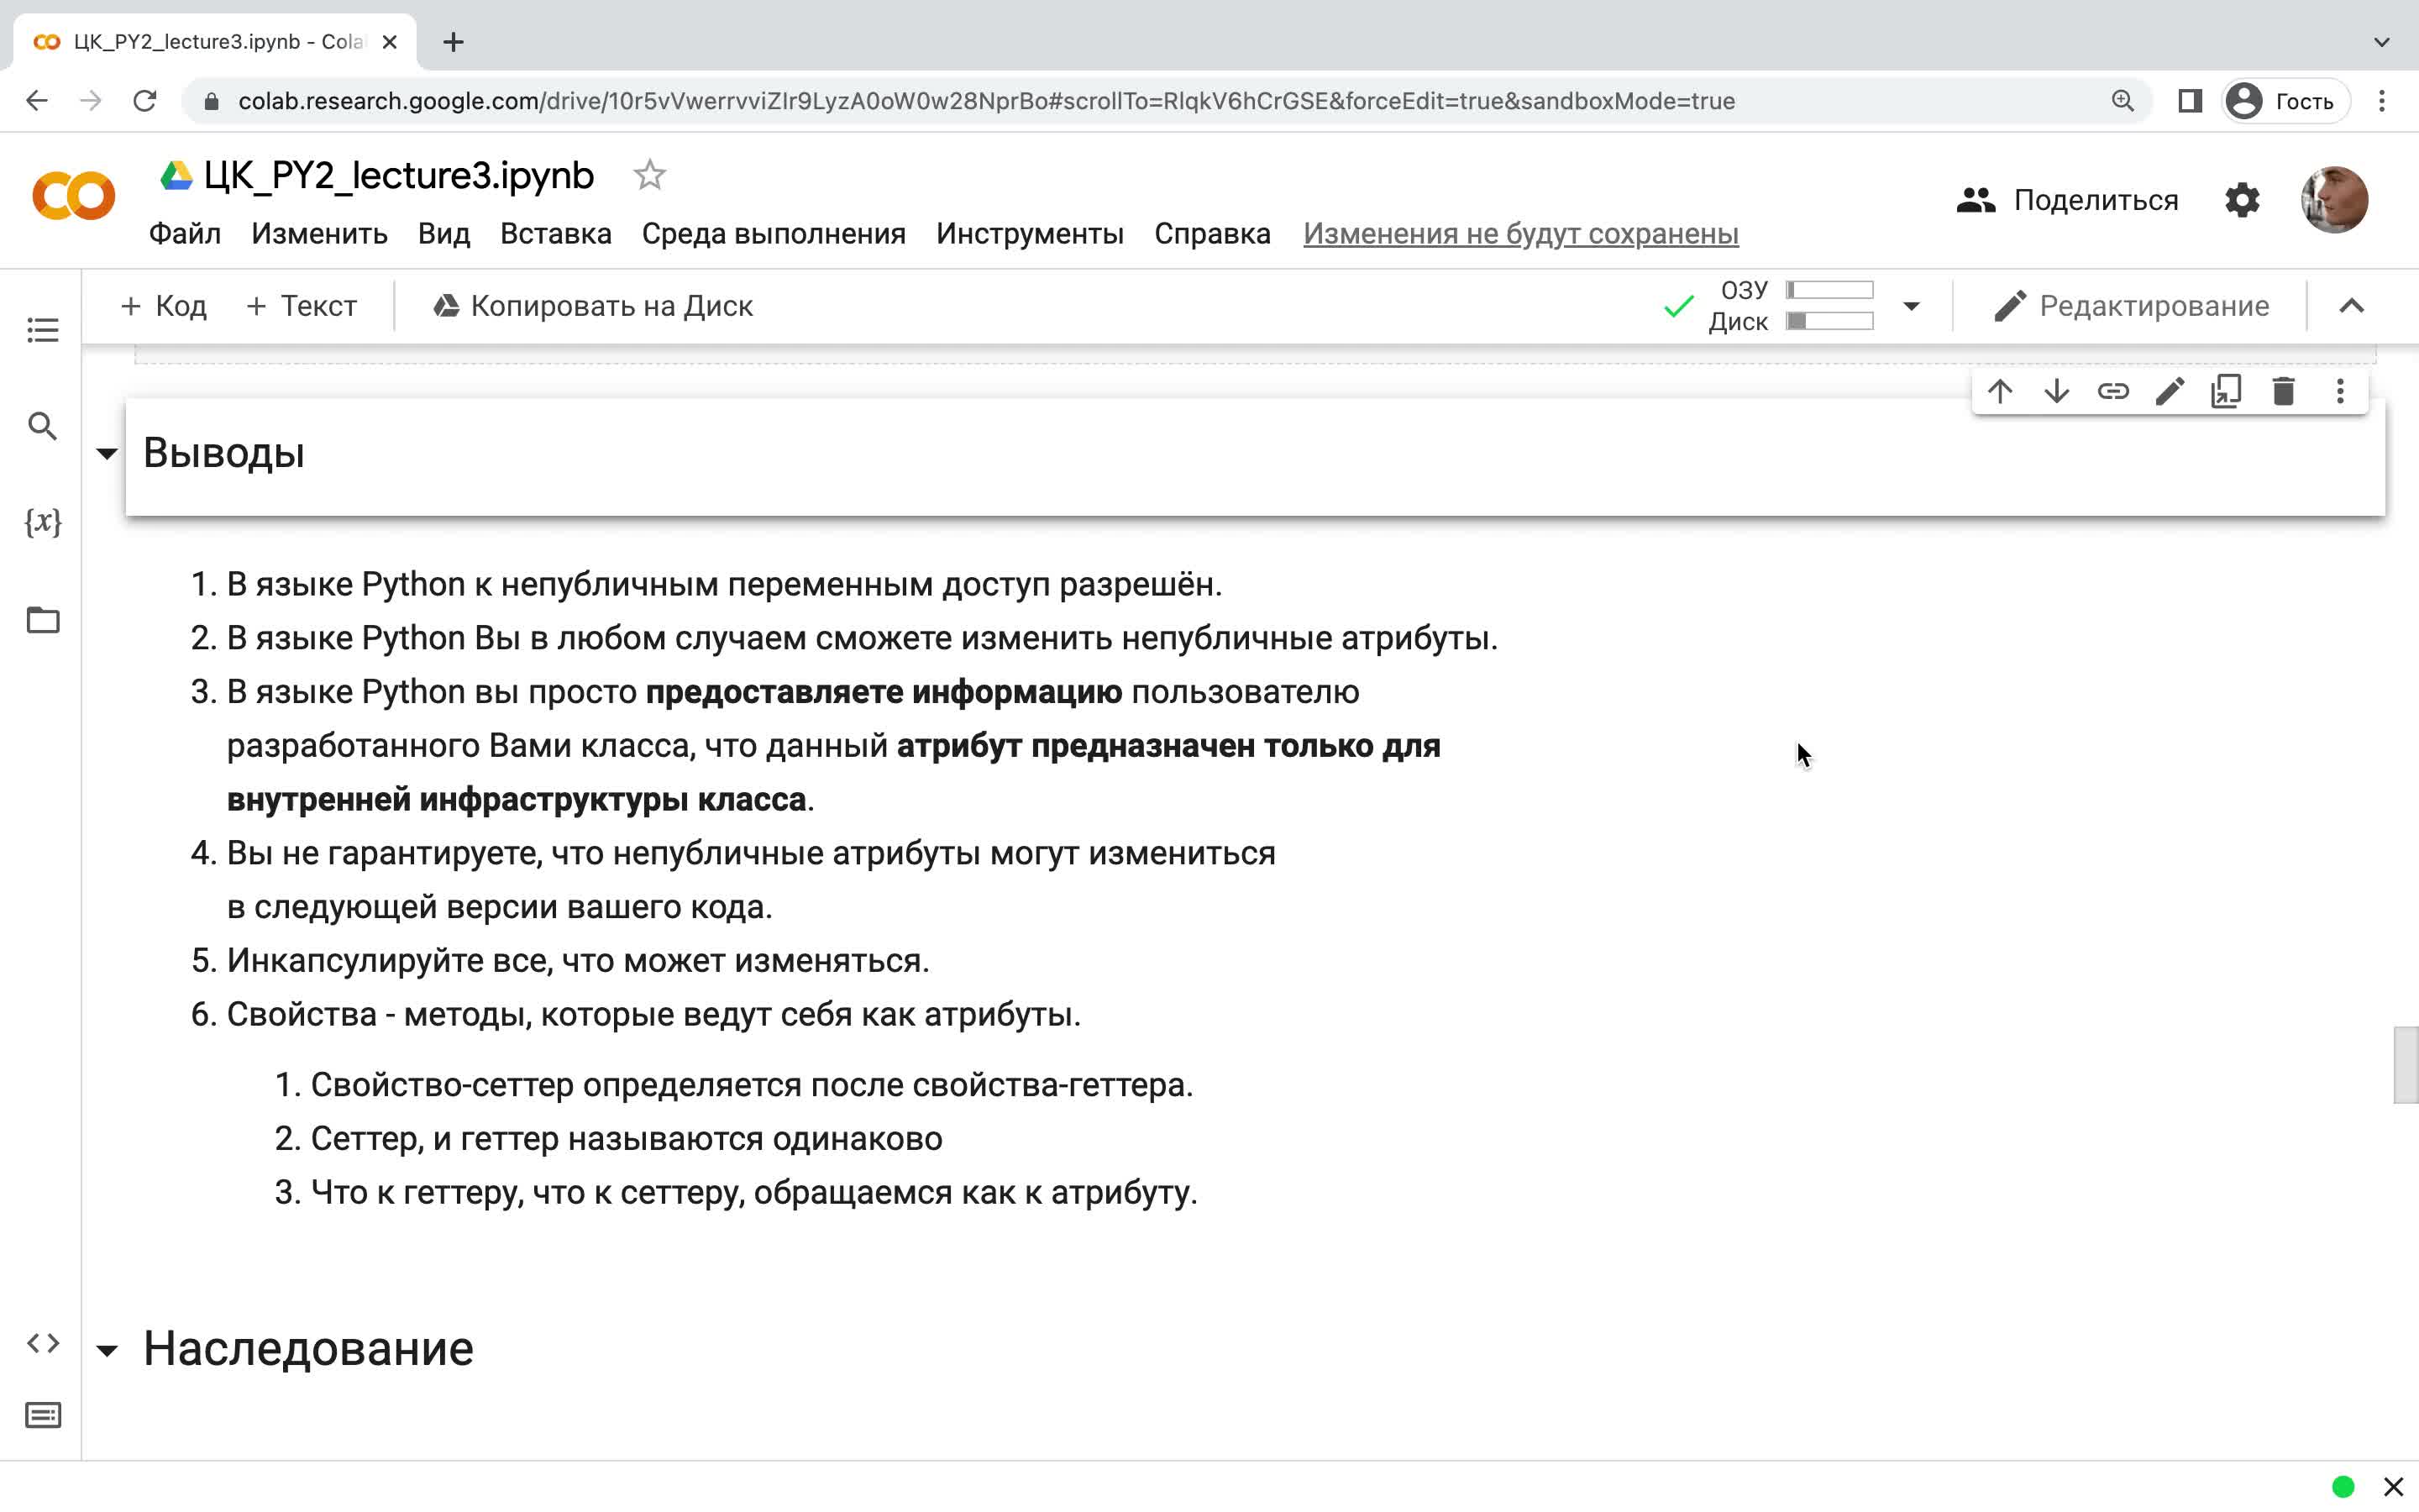Collapse the Наследование section
Image resolution: width=2419 pixels, height=1512 pixels.
tap(107, 1351)
